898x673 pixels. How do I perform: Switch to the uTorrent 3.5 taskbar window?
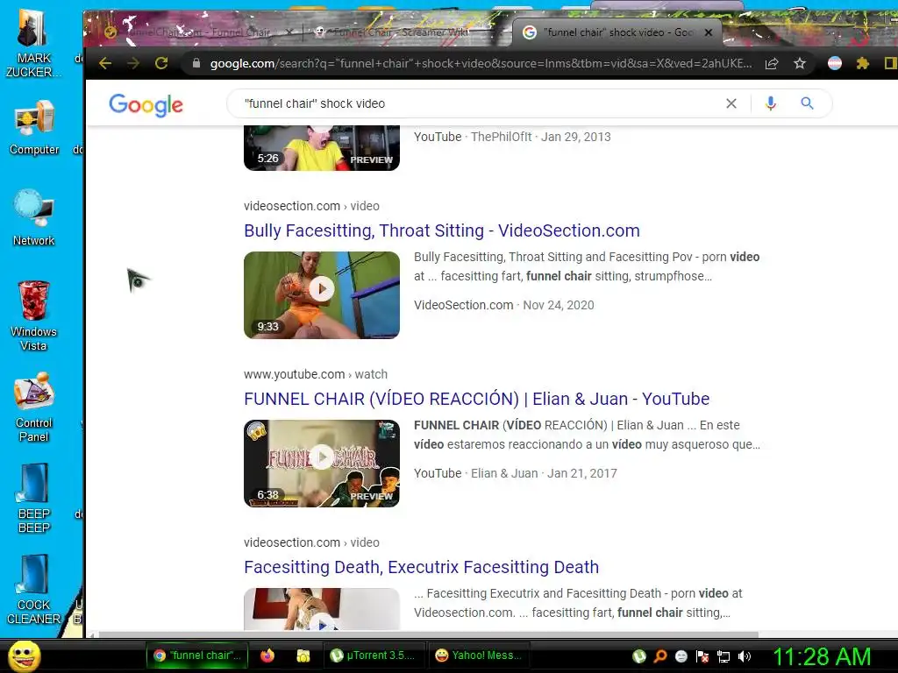374,655
